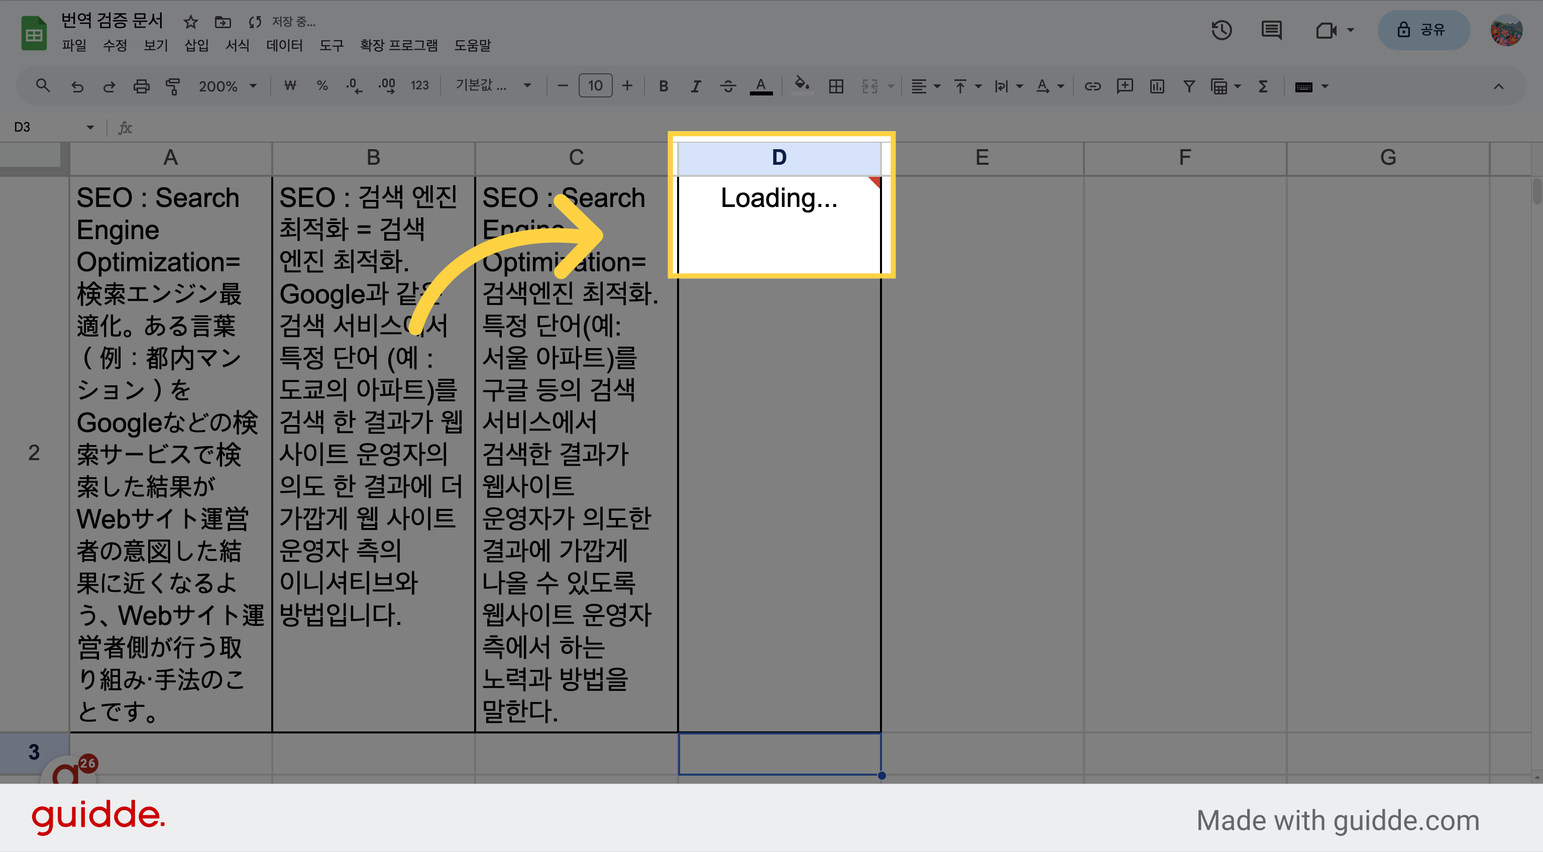Image resolution: width=1543 pixels, height=852 pixels.
Task: Open the name box dropdown arrow
Action: pyautogui.click(x=90, y=127)
